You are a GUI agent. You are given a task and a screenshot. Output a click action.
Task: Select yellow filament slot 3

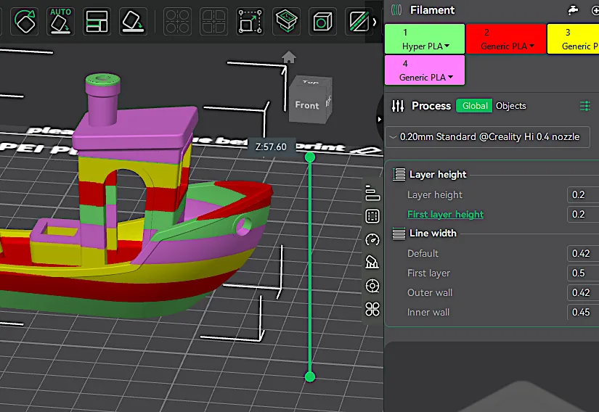pyautogui.click(x=573, y=39)
